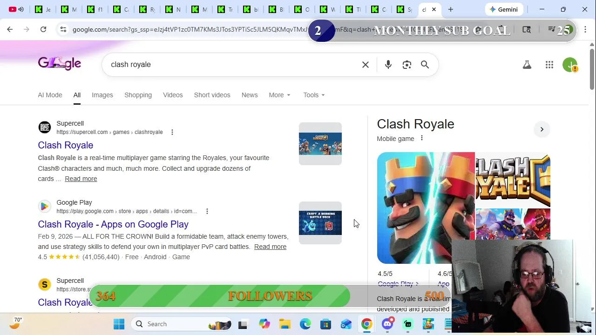
Task: Open the blue King image in panel
Action: (426, 208)
